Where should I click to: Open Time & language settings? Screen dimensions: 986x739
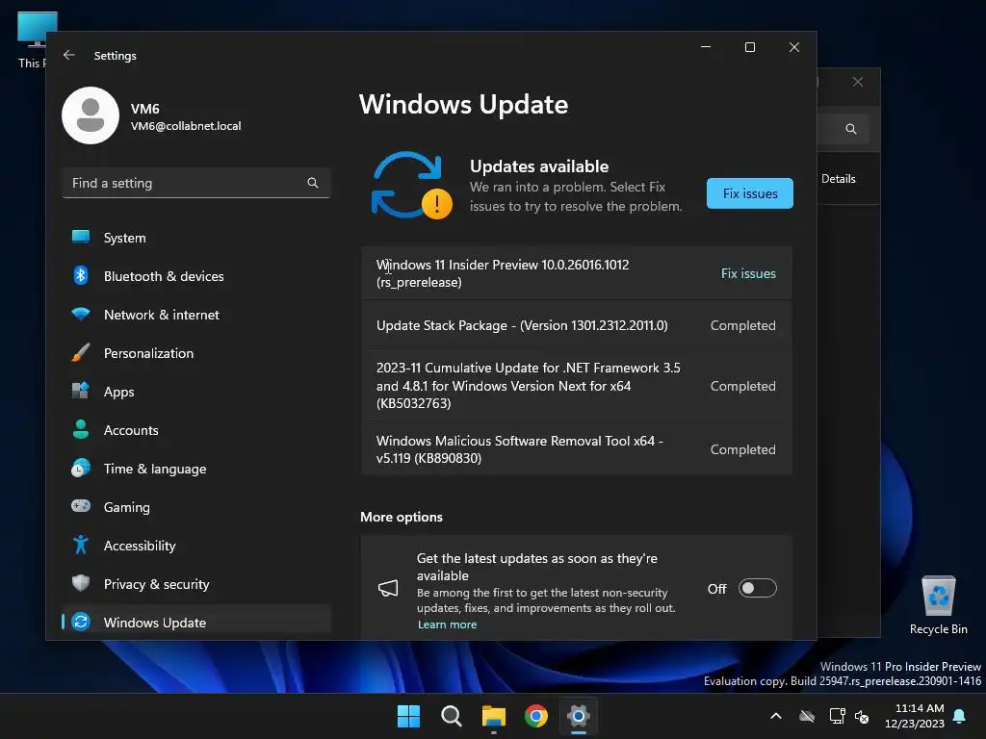point(196,469)
